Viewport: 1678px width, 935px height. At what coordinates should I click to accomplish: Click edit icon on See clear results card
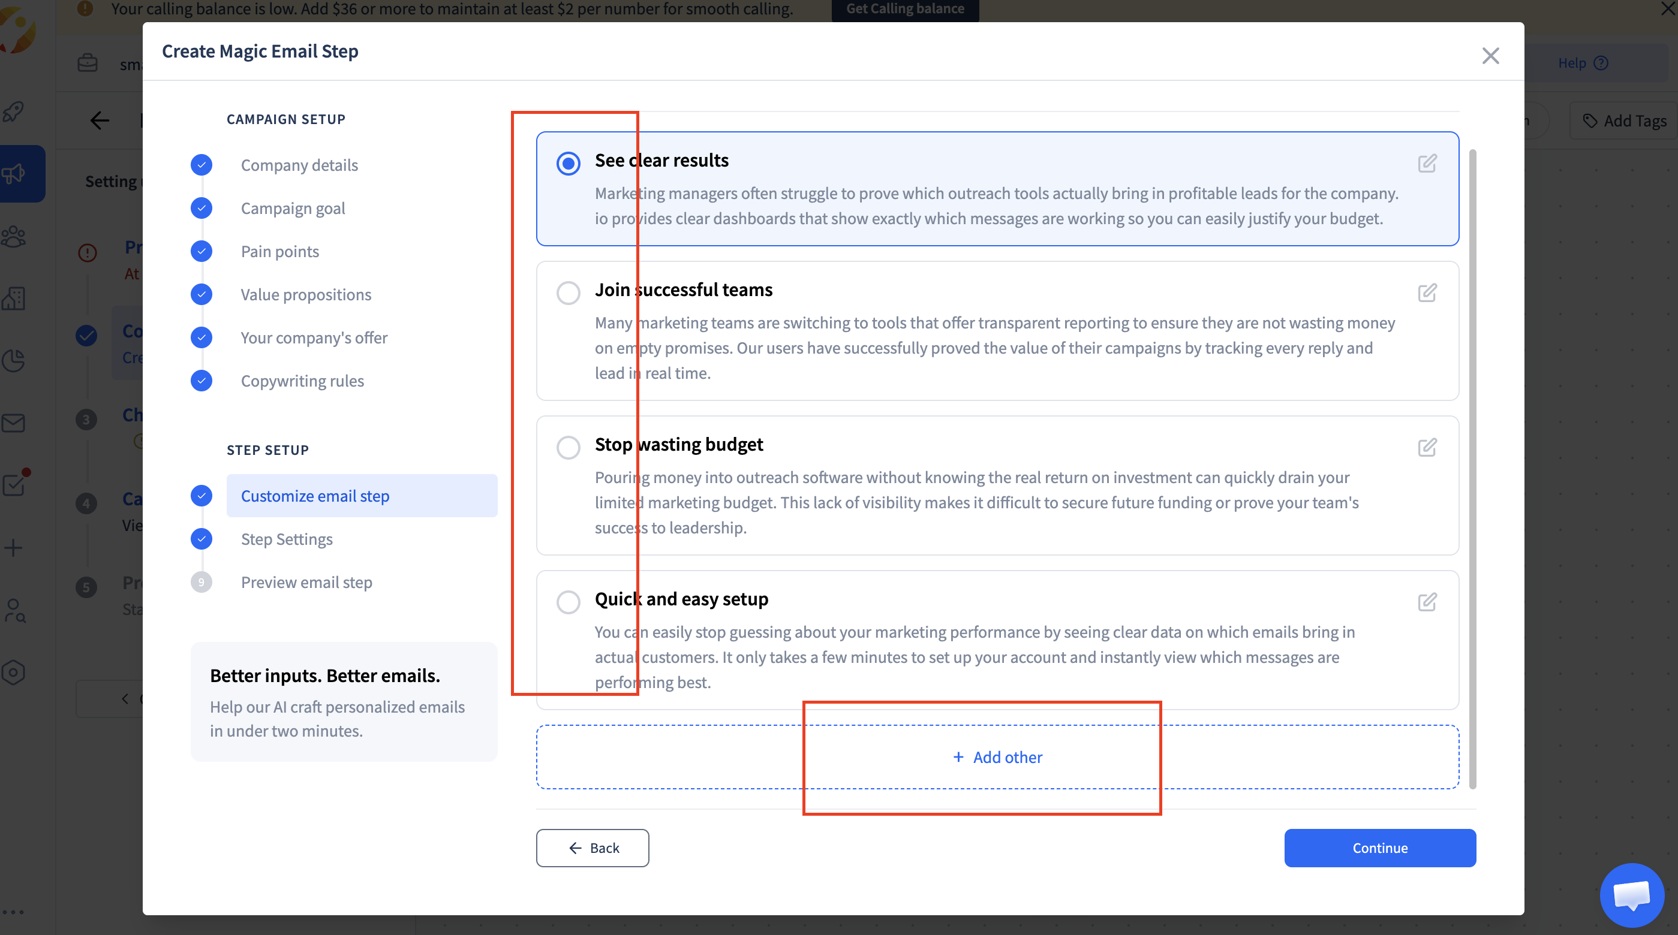(1427, 164)
